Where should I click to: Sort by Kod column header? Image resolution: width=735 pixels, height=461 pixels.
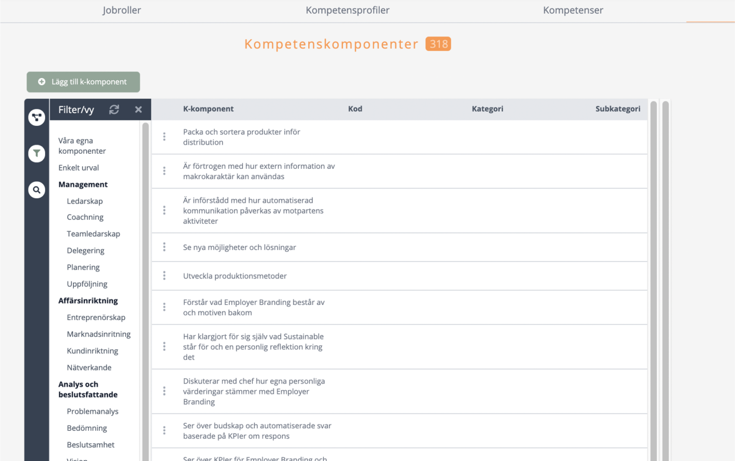[x=355, y=109]
